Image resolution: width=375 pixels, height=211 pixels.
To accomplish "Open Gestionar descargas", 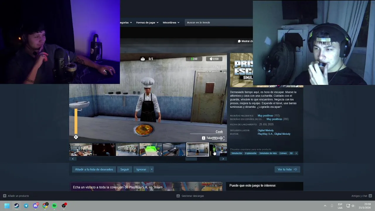I will click(x=192, y=196).
